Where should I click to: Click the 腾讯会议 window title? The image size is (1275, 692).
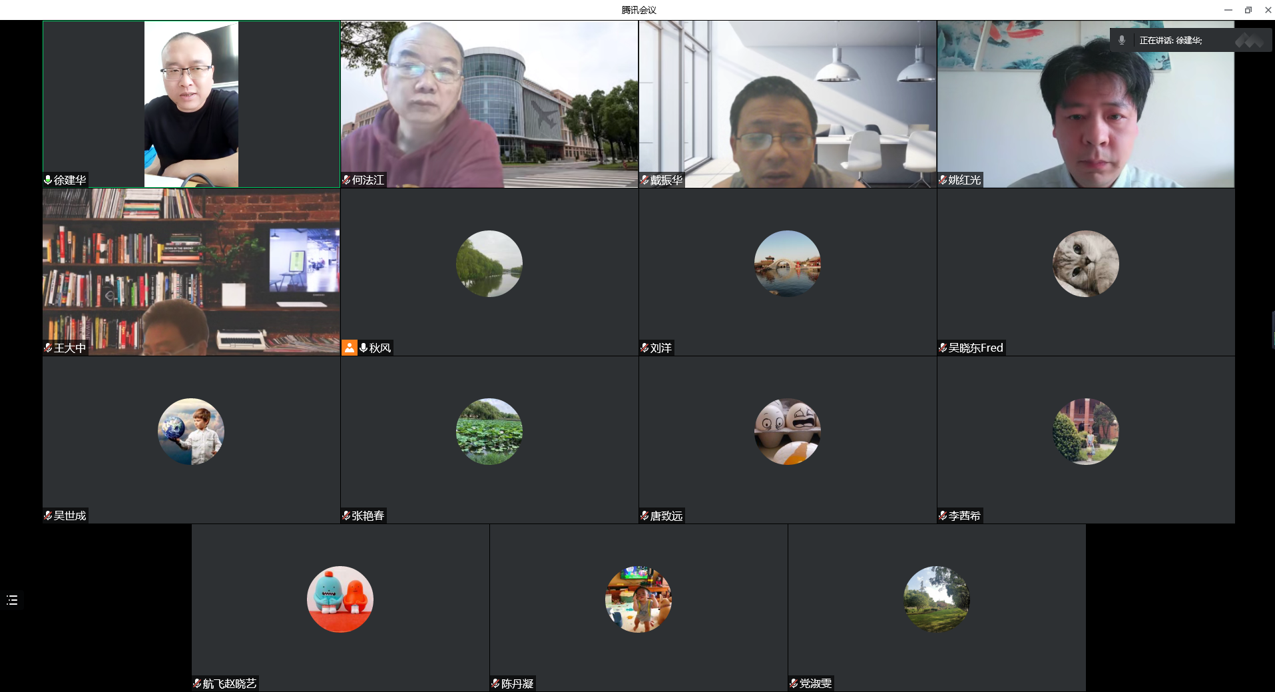638,10
